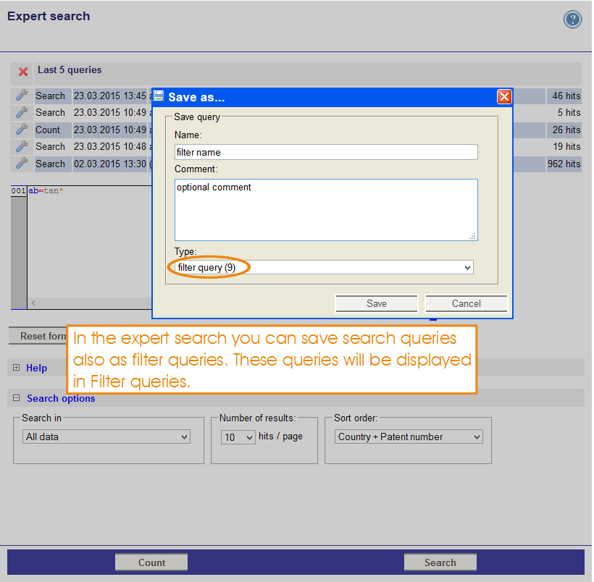Open the Type dropdown showing filter query (9)
This screenshot has width=594, height=582.
click(x=324, y=267)
